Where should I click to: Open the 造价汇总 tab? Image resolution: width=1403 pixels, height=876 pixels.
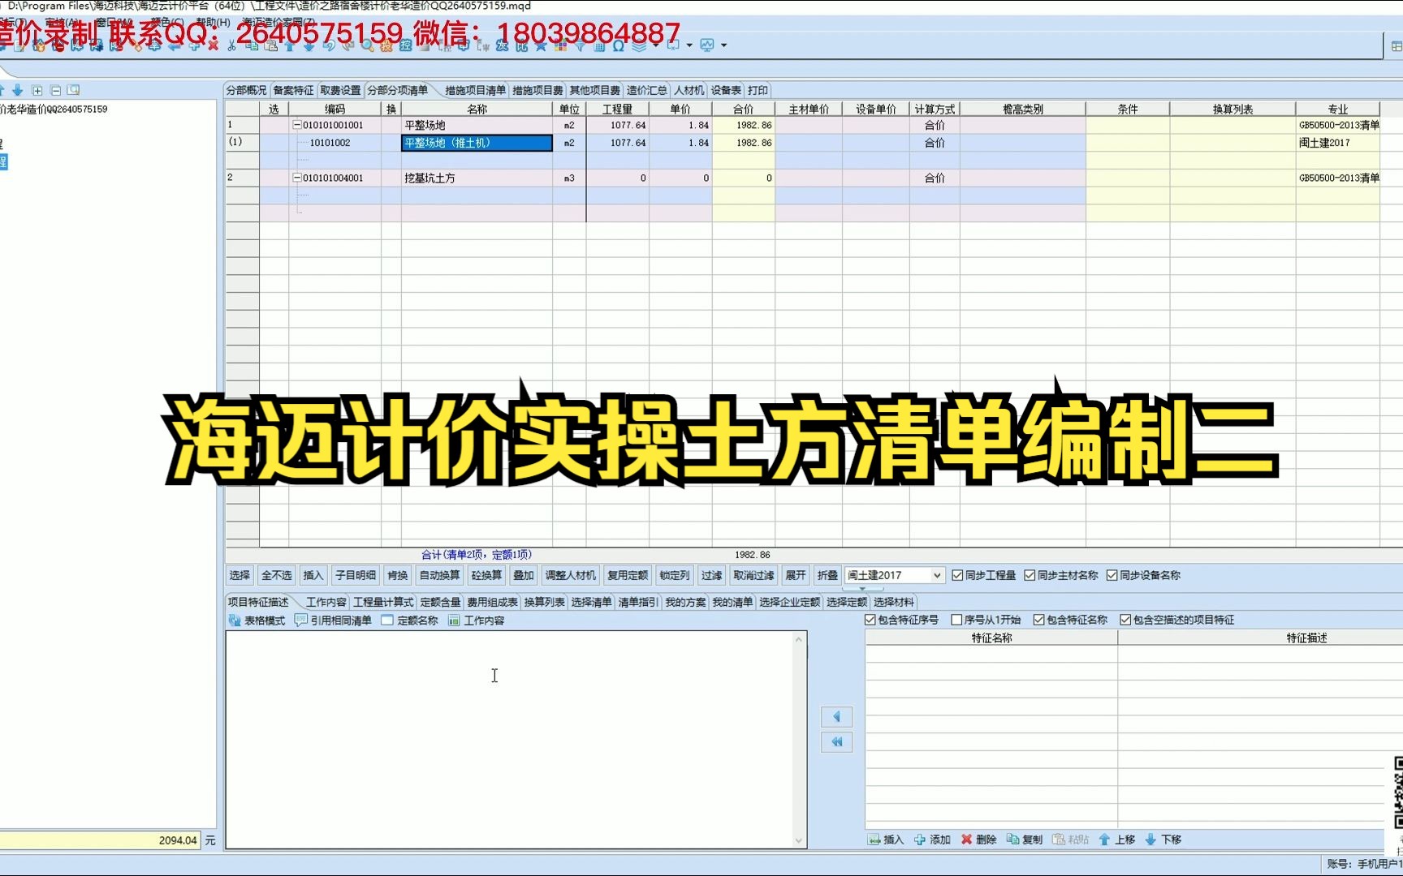(x=646, y=90)
